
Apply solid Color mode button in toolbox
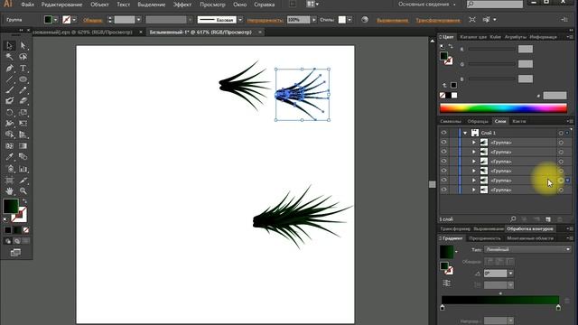click(x=8, y=230)
